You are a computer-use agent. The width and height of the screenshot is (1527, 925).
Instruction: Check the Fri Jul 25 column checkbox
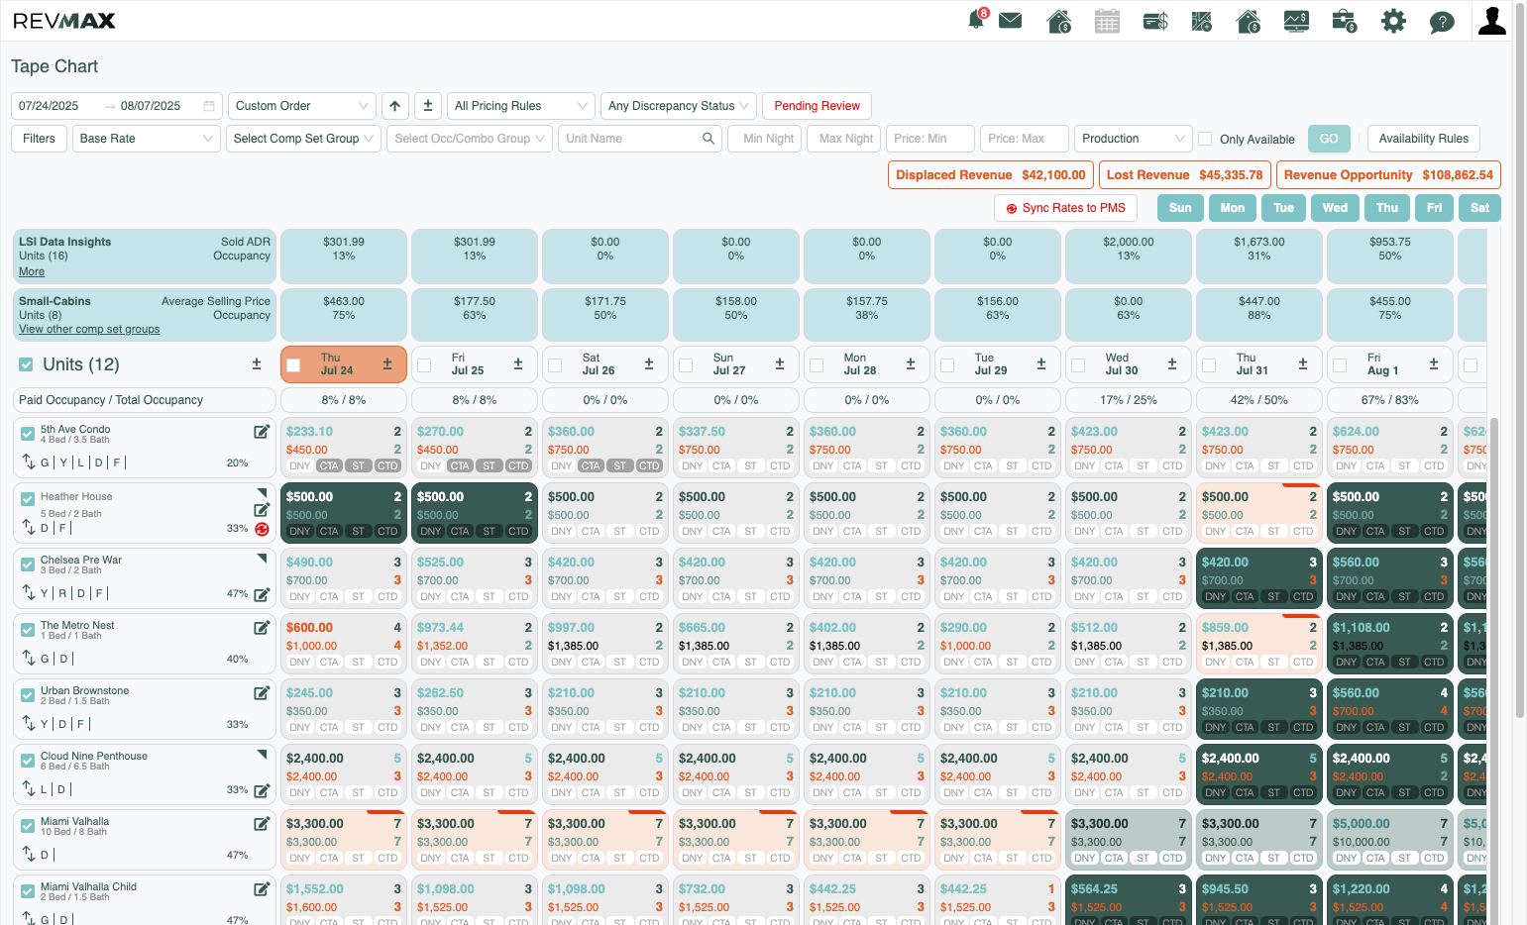pyautogui.click(x=424, y=365)
